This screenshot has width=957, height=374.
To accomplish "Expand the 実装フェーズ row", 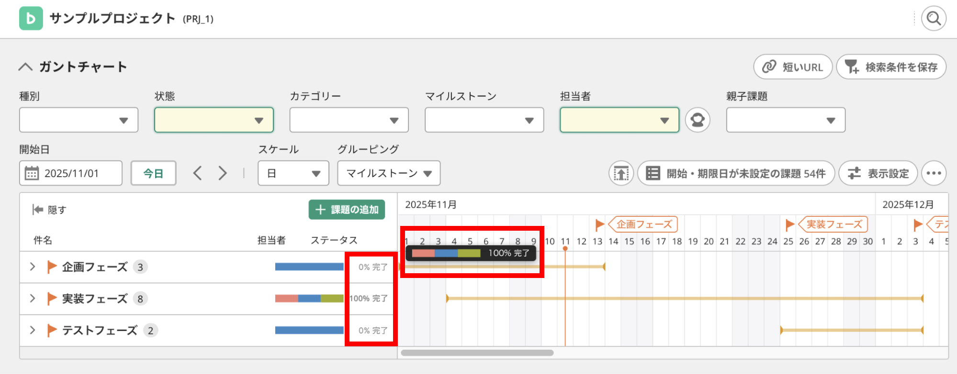I will (33, 299).
